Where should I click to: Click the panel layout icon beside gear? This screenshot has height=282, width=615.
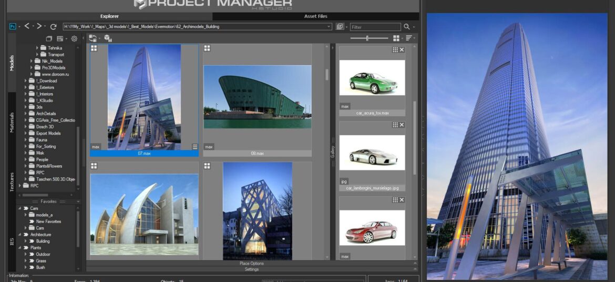tap(60, 38)
